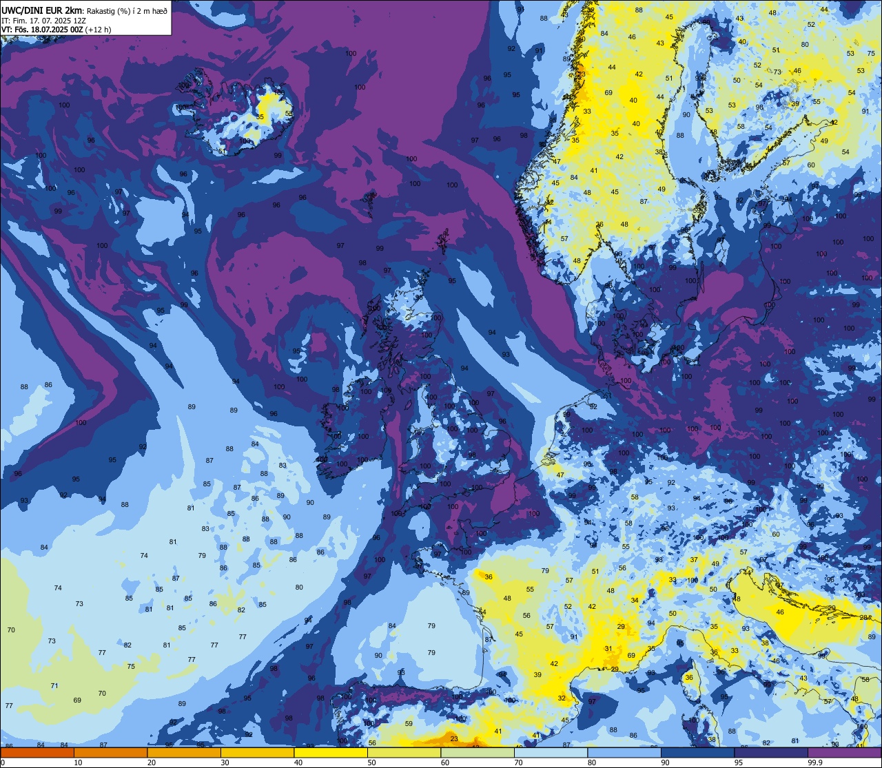Click the 10–20 % orange legend swatch
Viewport: 882px width, 768px height.
pos(110,753)
